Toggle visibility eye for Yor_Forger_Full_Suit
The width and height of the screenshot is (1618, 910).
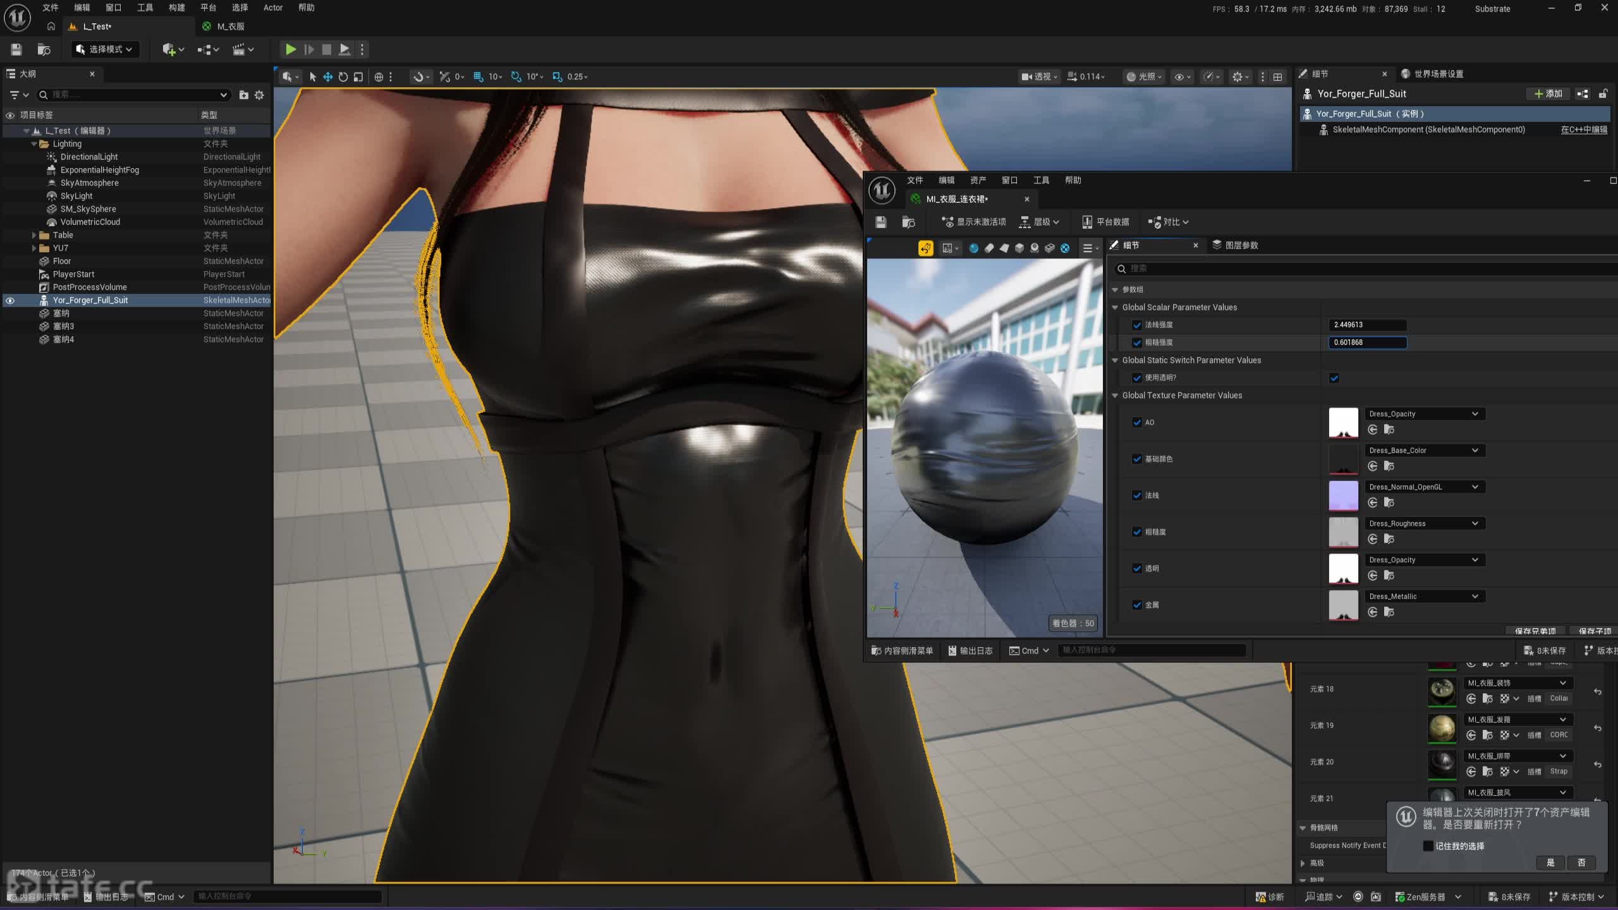point(10,300)
